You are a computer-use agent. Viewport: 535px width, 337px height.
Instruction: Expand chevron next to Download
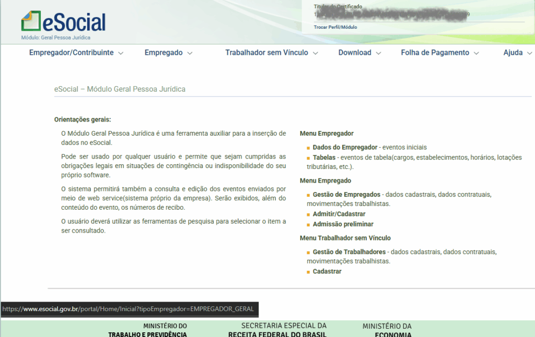(x=378, y=53)
